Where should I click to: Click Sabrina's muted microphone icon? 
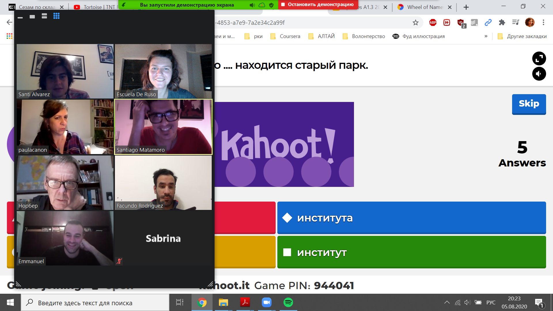[119, 261]
